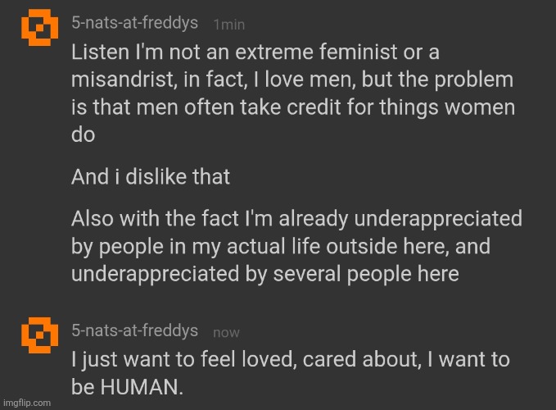Click the line starting "I just want to feel"
The width and height of the screenshot is (556, 410).
(x=291, y=359)
